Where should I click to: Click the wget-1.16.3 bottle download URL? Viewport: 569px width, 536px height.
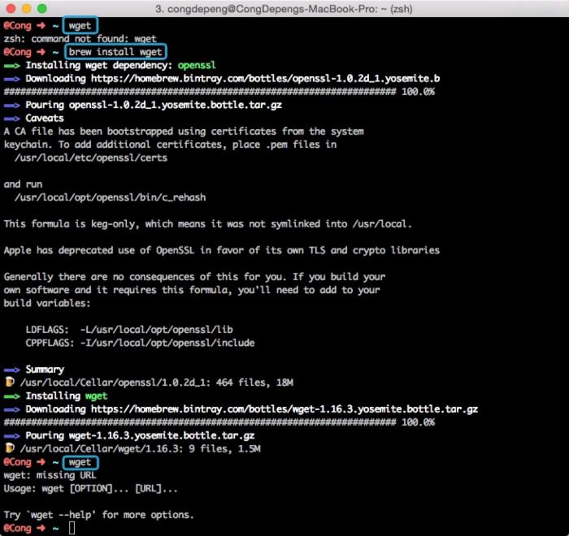point(284,409)
